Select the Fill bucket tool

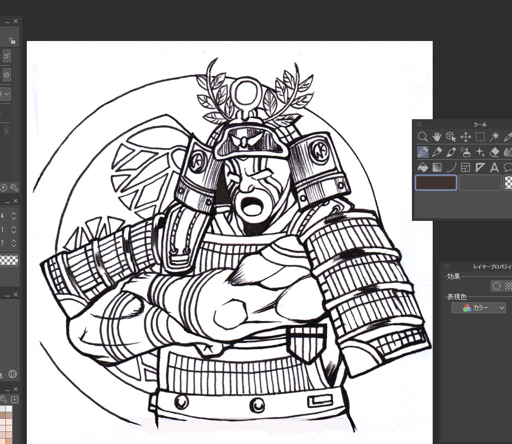coord(422,167)
